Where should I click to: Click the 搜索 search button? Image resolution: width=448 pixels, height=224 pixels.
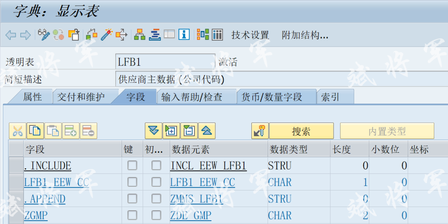click(302, 131)
